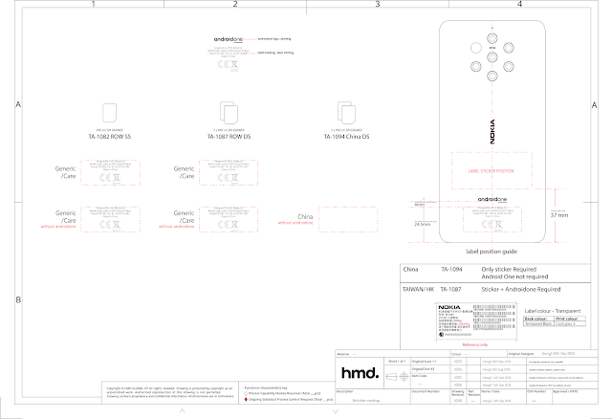Viewport: 612px width, 419px height.
Task: Click 'Label colour - Transparent' text
Action: (553, 311)
